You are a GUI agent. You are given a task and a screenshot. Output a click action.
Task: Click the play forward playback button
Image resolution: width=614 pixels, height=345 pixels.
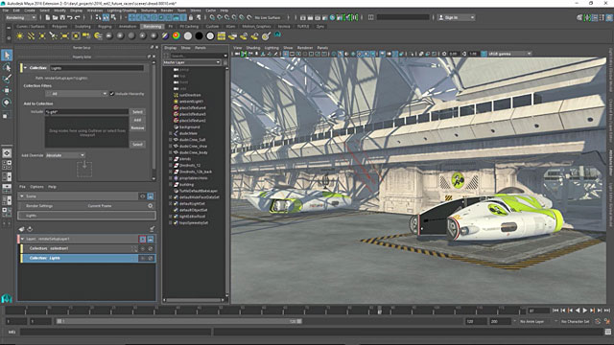point(584,310)
